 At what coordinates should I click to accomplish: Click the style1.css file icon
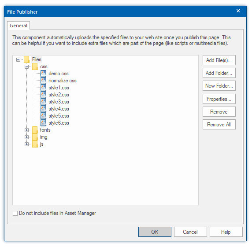43,88
